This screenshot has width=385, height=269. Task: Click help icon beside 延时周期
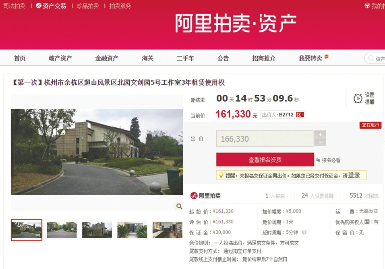(x=304, y=232)
